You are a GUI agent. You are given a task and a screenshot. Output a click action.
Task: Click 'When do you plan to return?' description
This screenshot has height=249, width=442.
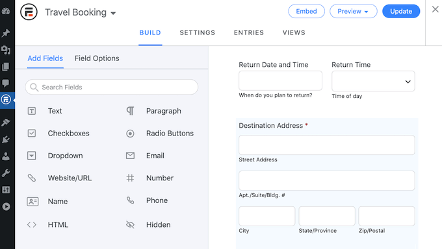tap(276, 95)
